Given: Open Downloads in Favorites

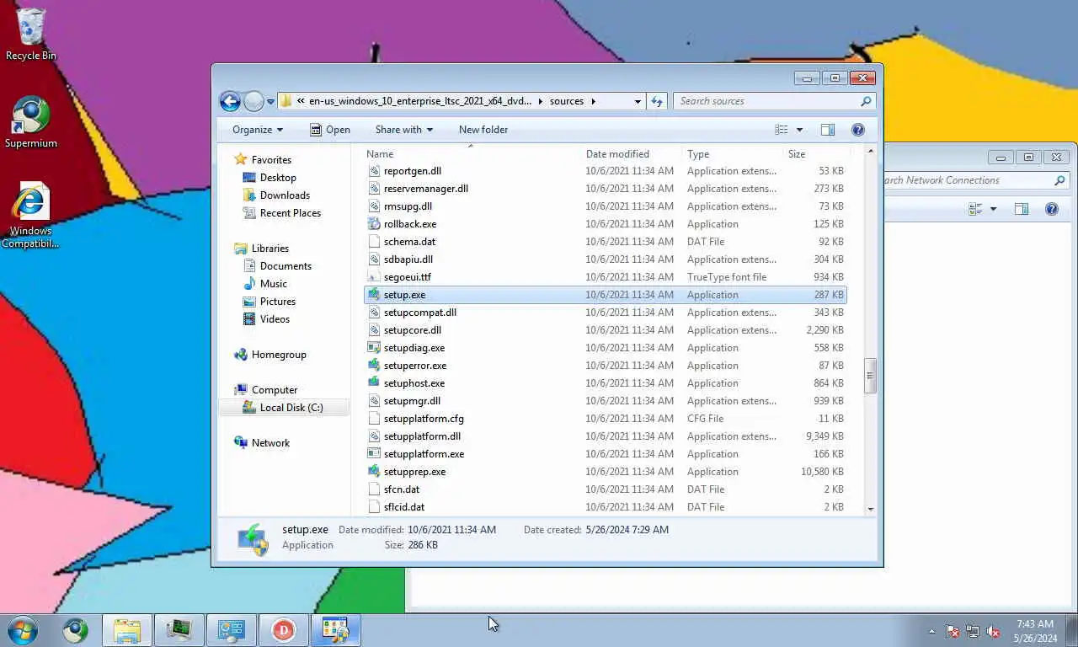Looking at the screenshot, I should click(x=285, y=195).
